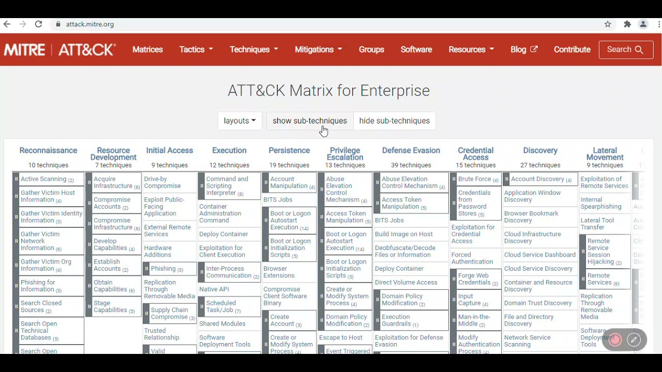Open the Domain Trust Discovery technique

[x=538, y=303]
